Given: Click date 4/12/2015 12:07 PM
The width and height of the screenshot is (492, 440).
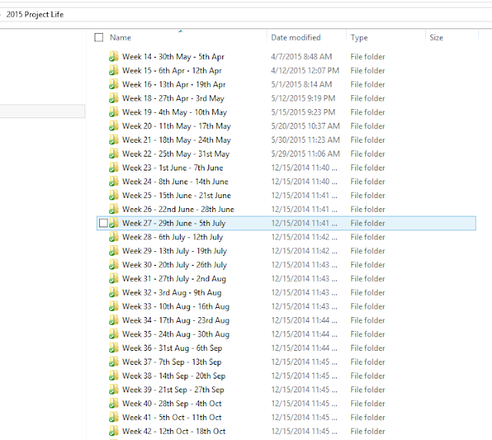Looking at the screenshot, I should click(305, 71).
